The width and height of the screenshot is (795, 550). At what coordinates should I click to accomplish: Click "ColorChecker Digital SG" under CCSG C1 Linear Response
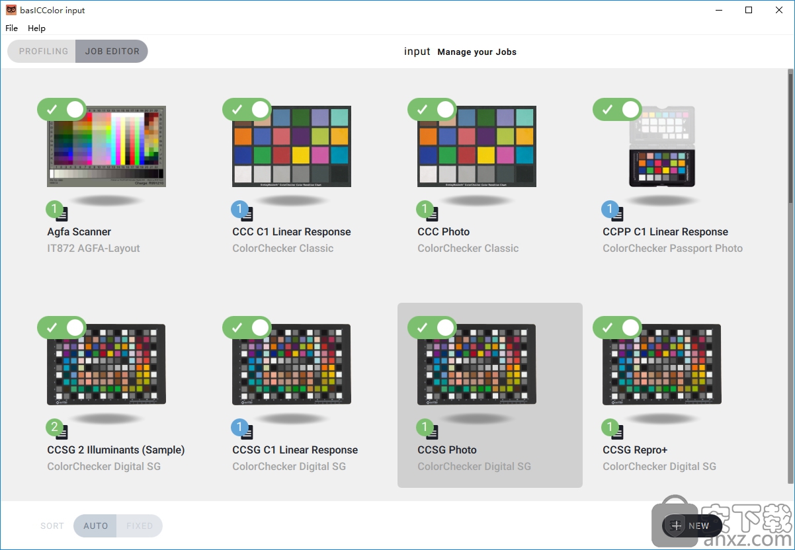pos(289,467)
